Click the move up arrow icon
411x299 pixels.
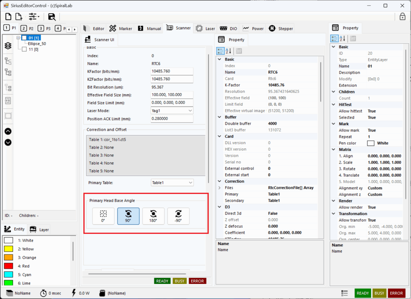tap(8, 131)
